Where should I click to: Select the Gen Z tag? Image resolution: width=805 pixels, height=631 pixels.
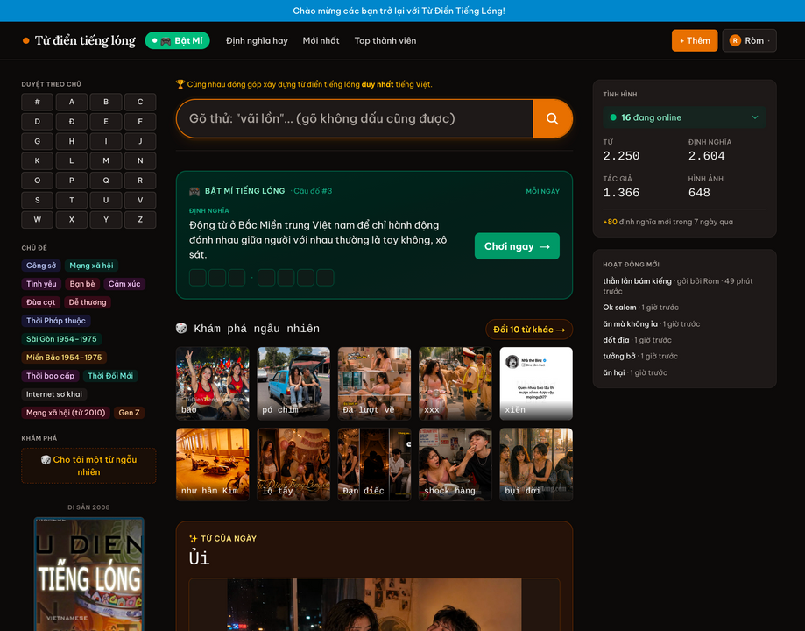click(x=129, y=413)
